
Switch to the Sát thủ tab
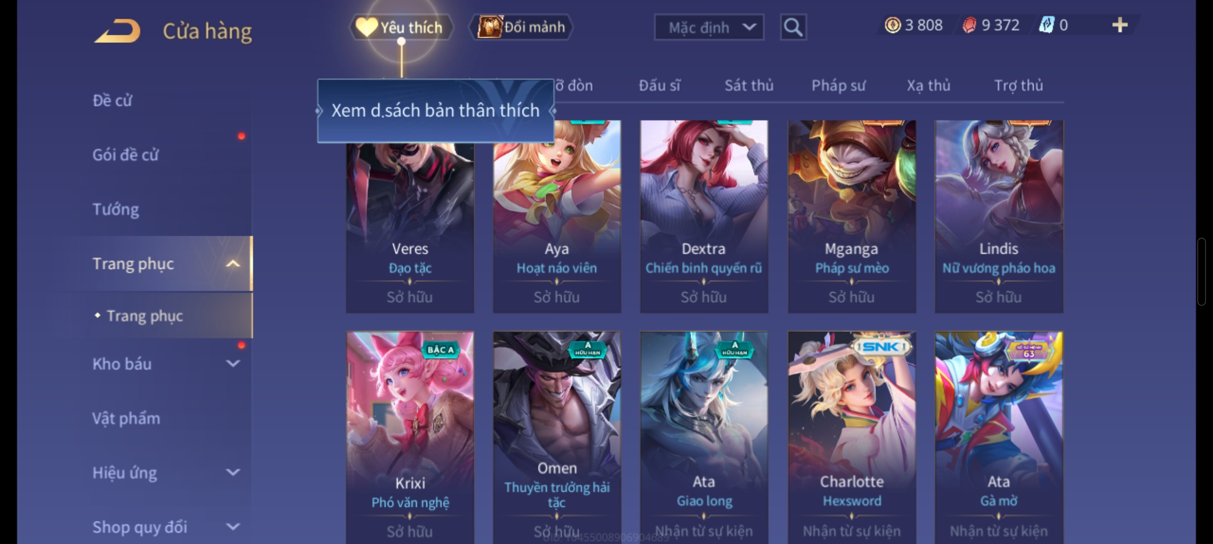(x=749, y=86)
